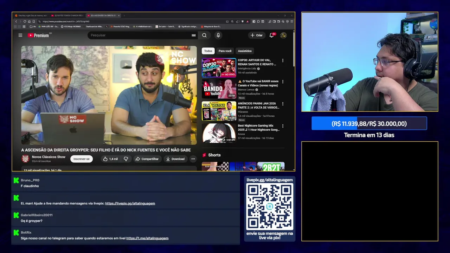This screenshot has width=450, height=253.
Task: Open the notifications bell
Action: click(271, 35)
